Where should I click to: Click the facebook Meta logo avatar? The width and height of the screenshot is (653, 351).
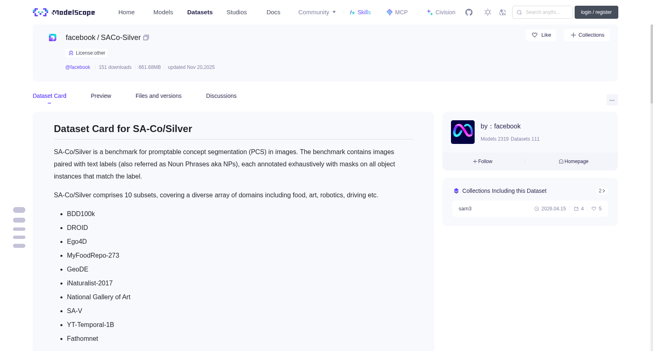tap(463, 132)
